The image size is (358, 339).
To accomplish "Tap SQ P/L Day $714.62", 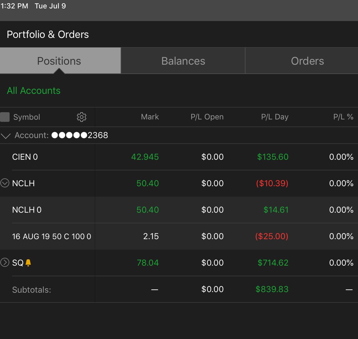I will [273, 263].
